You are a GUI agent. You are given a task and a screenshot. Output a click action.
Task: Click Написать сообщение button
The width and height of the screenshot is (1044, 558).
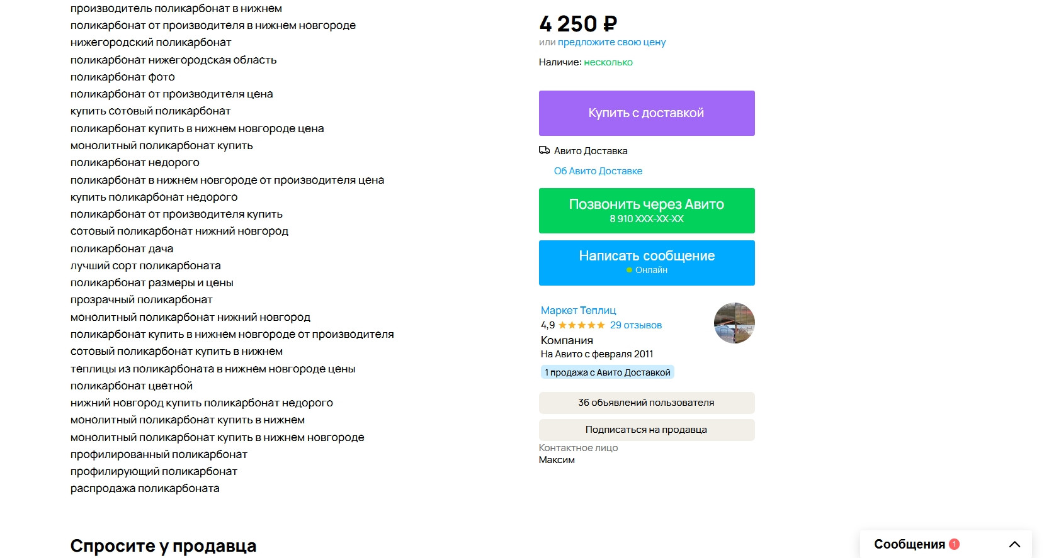point(647,263)
